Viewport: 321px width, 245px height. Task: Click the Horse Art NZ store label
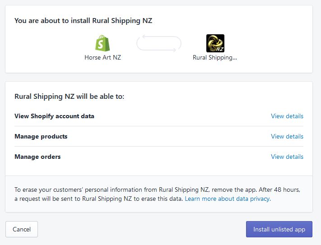[x=103, y=57]
